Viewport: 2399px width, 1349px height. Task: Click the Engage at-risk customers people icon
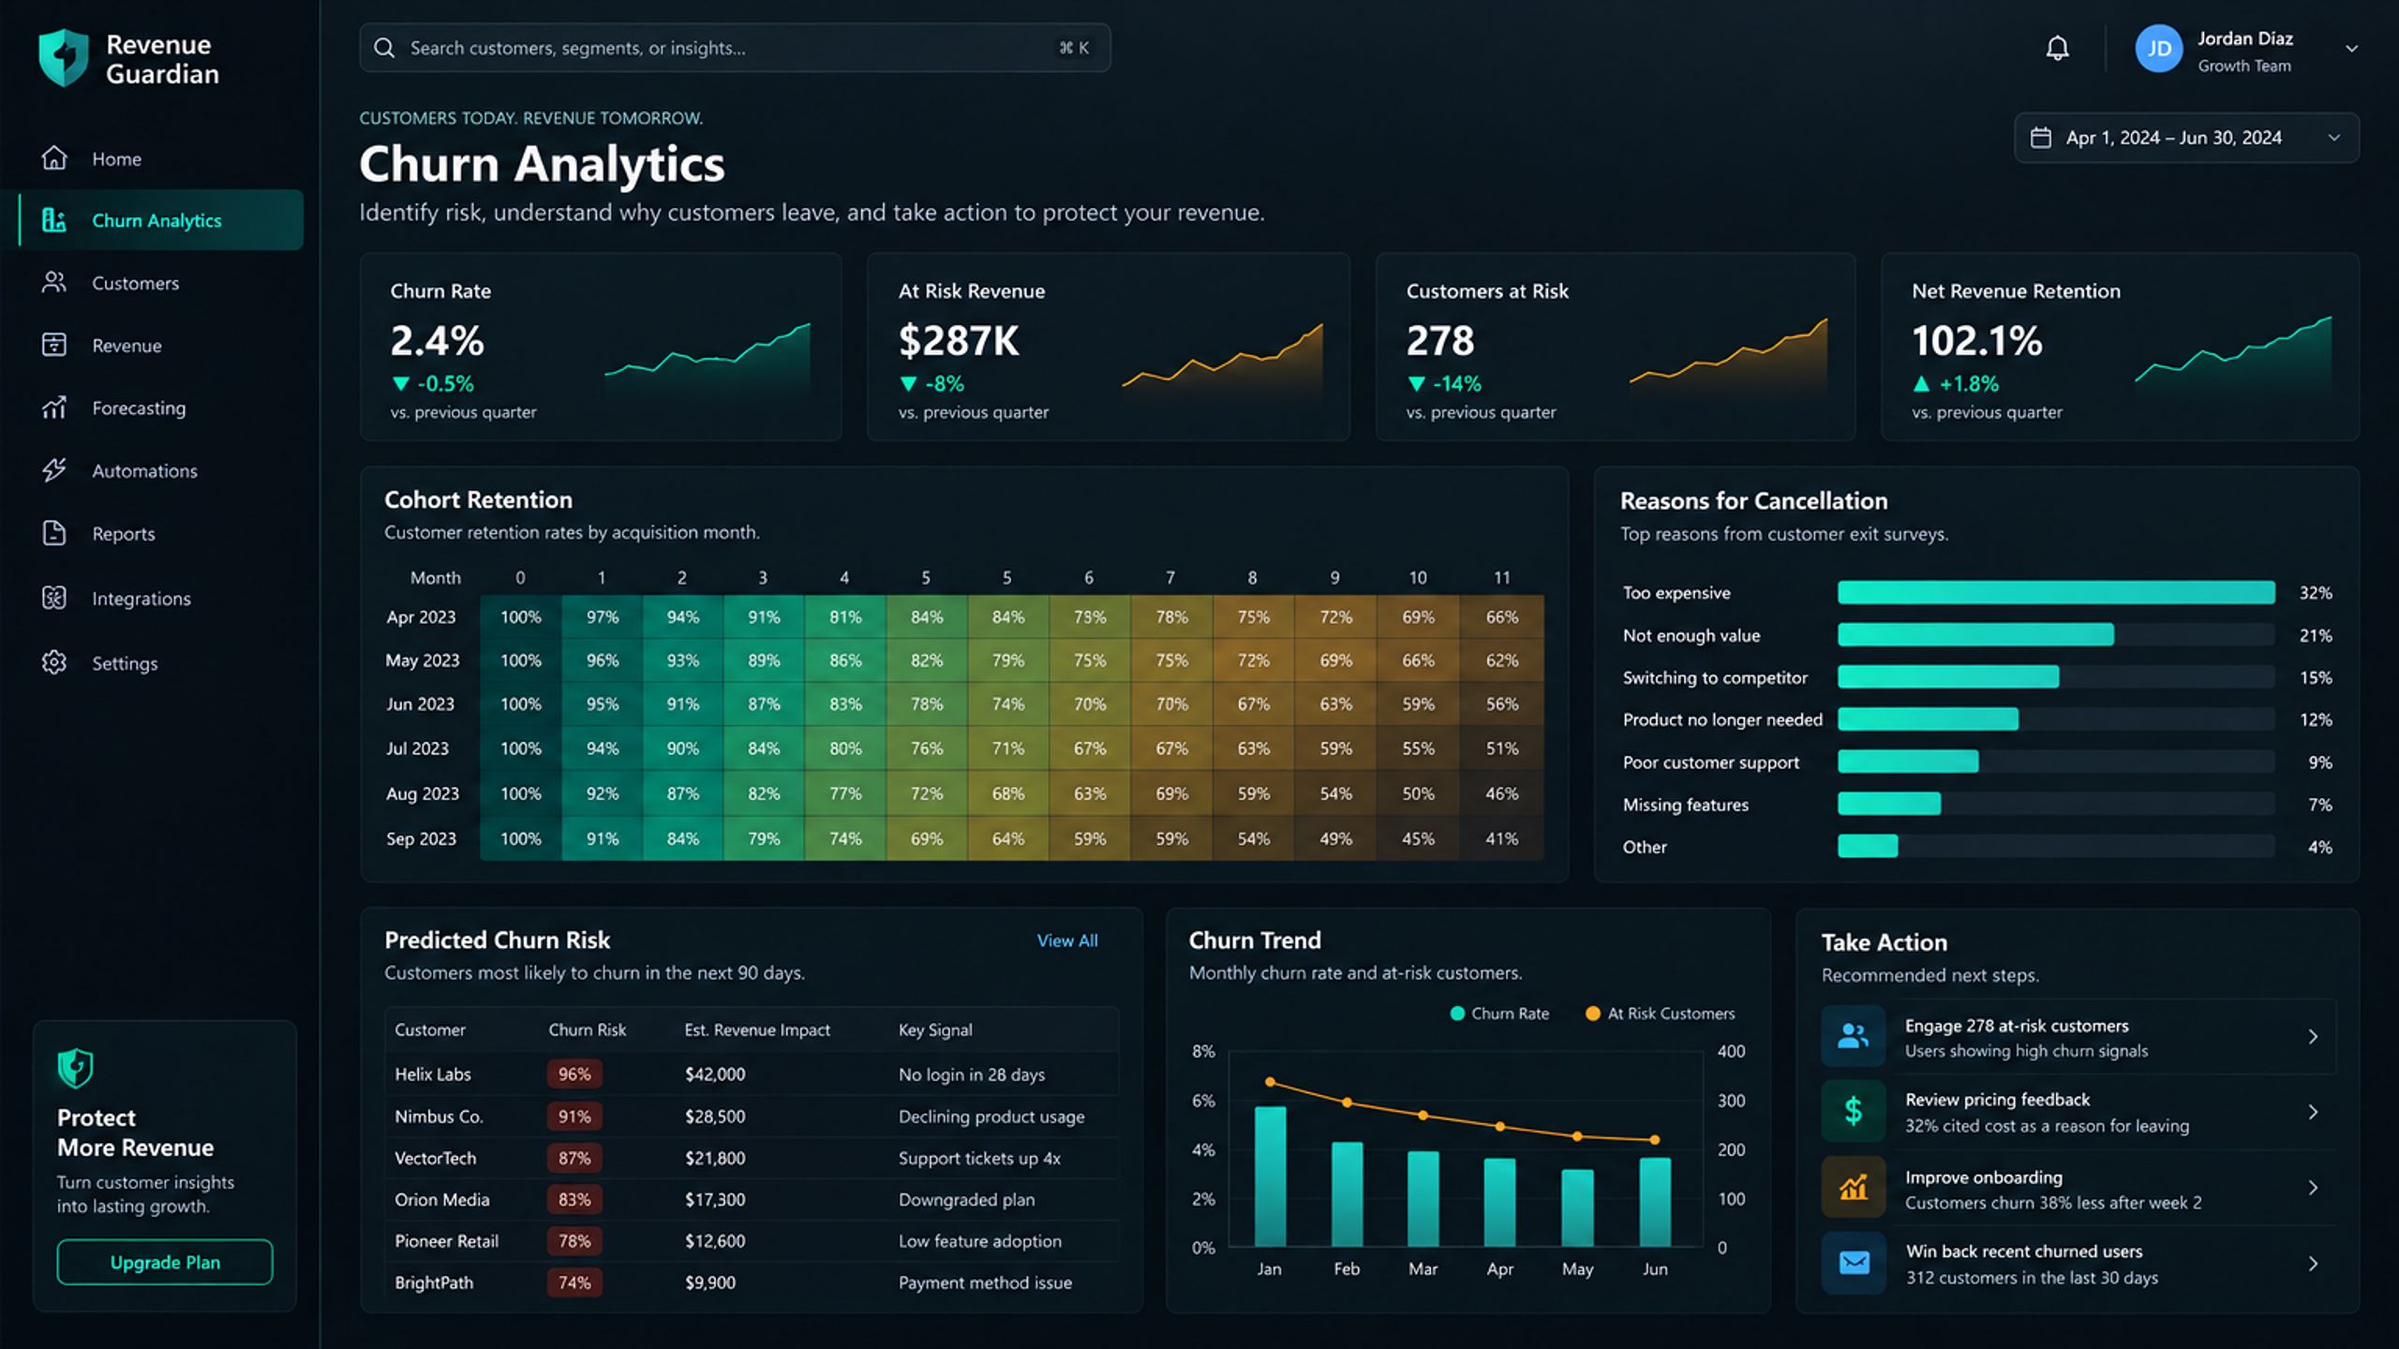click(x=1853, y=1036)
